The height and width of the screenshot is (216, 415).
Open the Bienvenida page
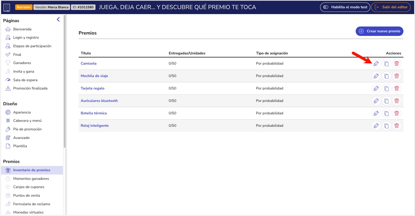pos(22,29)
